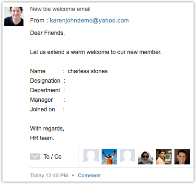The height and width of the screenshot is (184, 196).
Task: Click the sender's profile photo
Action: click(14, 16)
